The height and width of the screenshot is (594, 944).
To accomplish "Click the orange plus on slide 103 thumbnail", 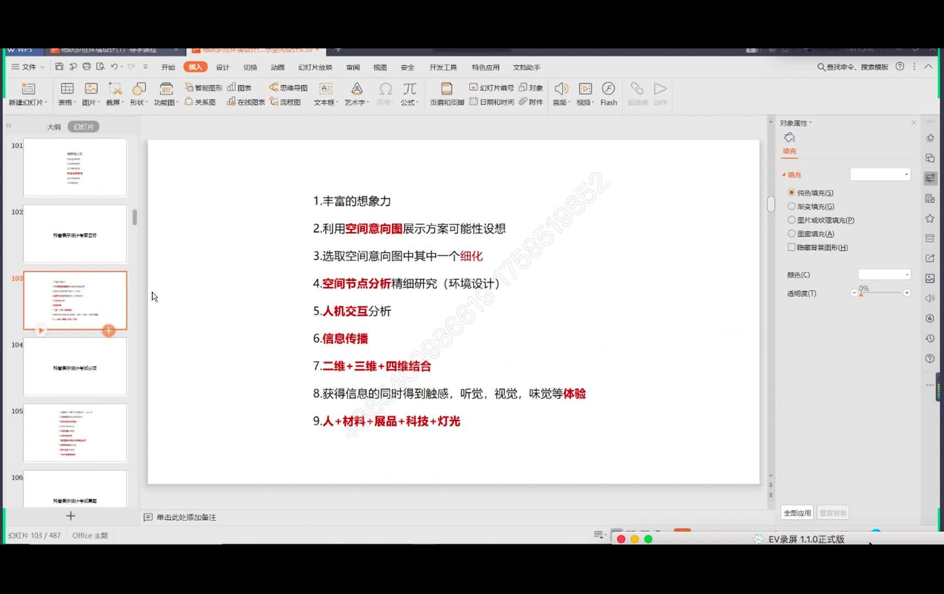I will [x=109, y=330].
